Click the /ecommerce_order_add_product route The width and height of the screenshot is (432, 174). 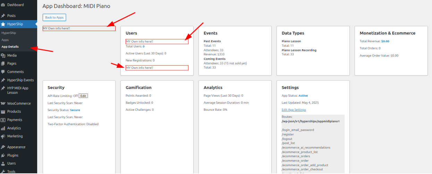[x=305, y=165]
